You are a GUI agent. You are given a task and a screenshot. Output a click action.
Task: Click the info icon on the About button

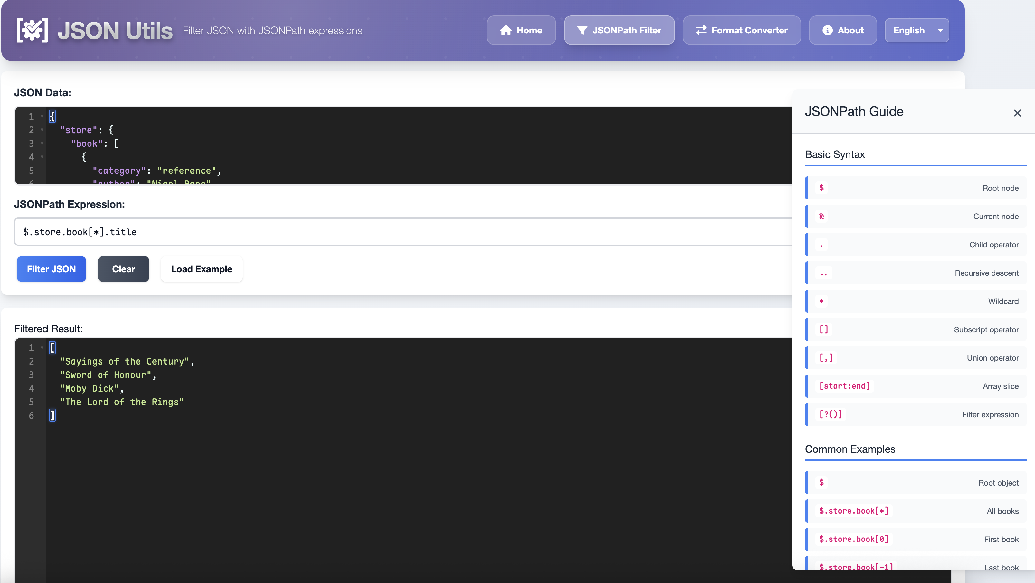pyautogui.click(x=828, y=30)
